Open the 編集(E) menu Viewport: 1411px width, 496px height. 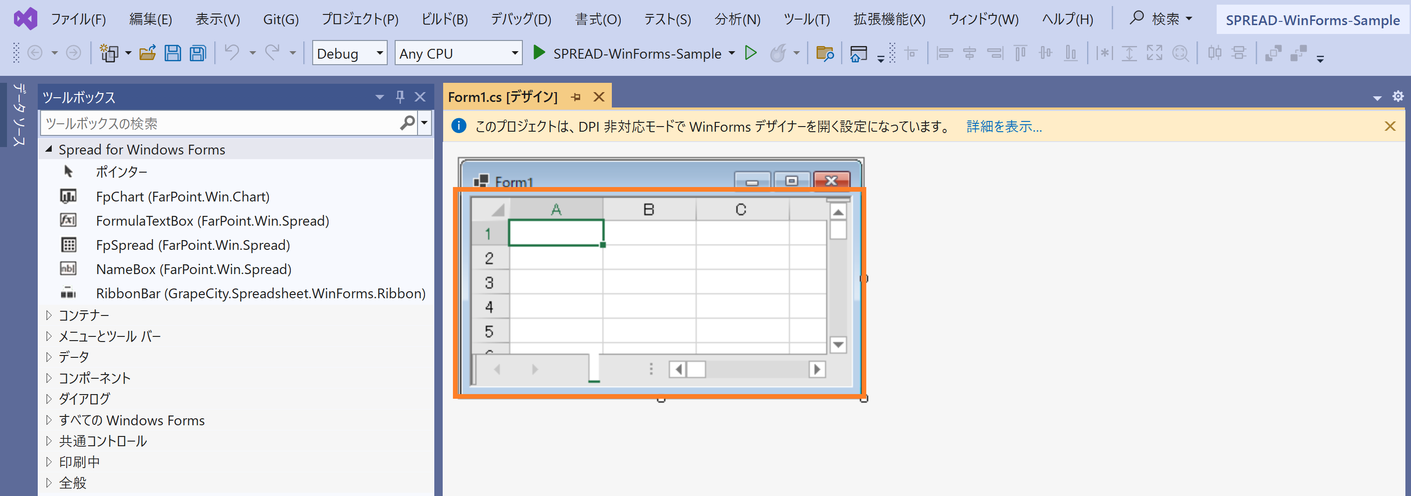[x=151, y=19]
